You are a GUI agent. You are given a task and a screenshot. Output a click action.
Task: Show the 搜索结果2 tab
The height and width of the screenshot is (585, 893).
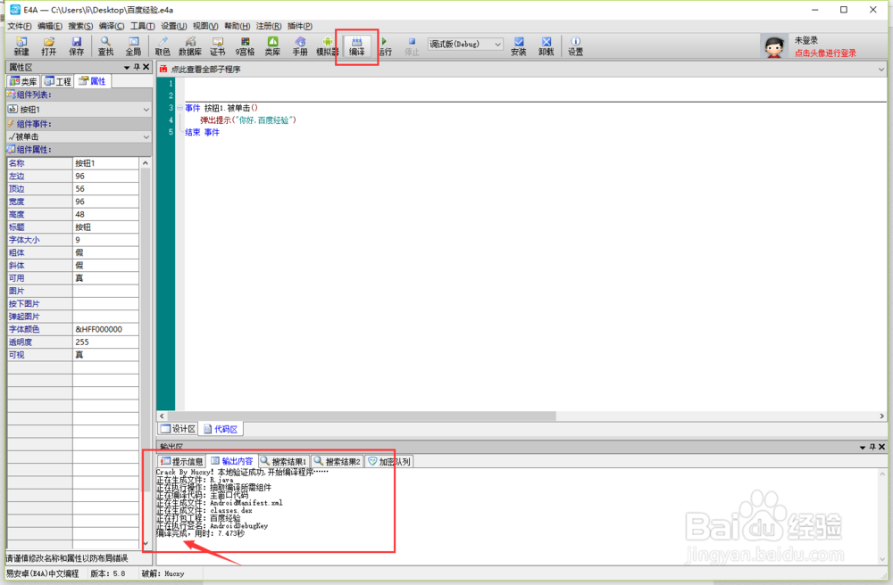tap(338, 461)
